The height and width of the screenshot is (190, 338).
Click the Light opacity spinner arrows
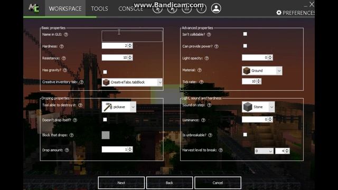[x=270, y=58]
